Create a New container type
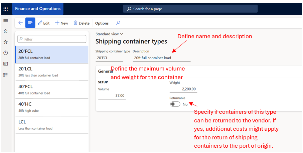This screenshot has height=153, width=303. [x=61, y=23]
